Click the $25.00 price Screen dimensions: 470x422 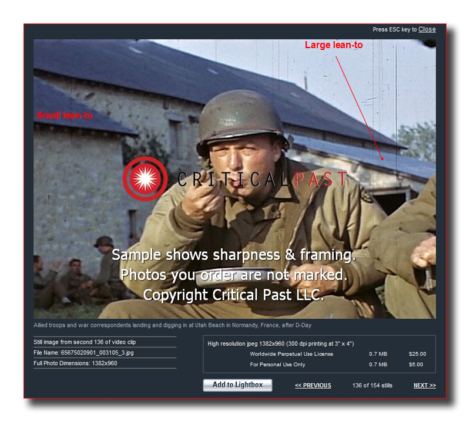(417, 354)
